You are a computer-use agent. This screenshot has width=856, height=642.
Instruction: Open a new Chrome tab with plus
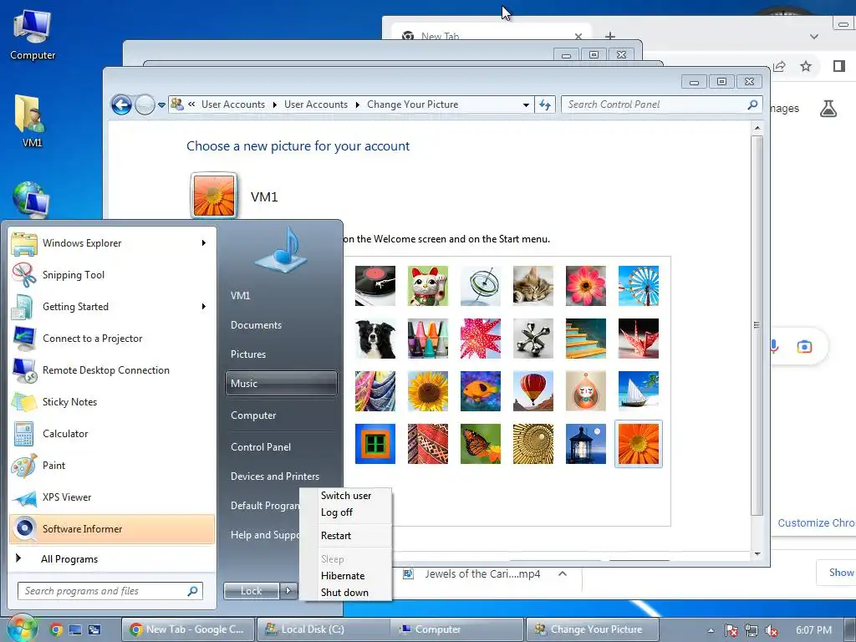[x=610, y=37]
